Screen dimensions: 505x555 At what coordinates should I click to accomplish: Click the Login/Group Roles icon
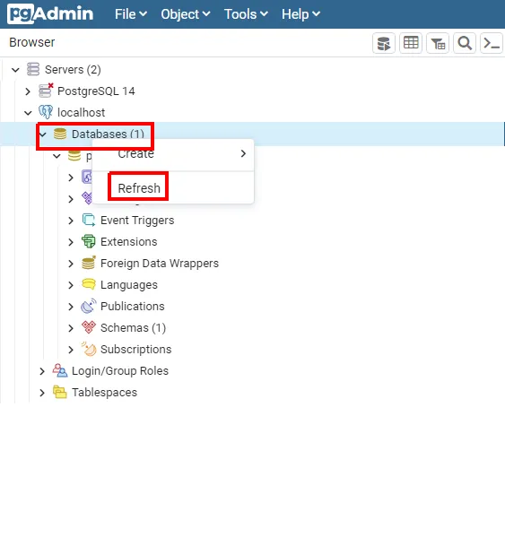pyautogui.click(x=60, y=370)
